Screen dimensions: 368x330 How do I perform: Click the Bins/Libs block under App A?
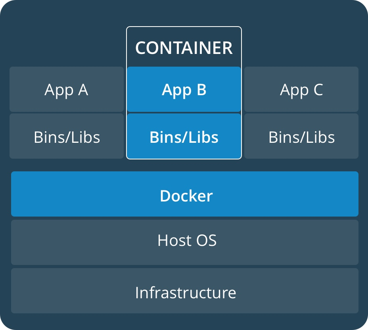[67, 136]
